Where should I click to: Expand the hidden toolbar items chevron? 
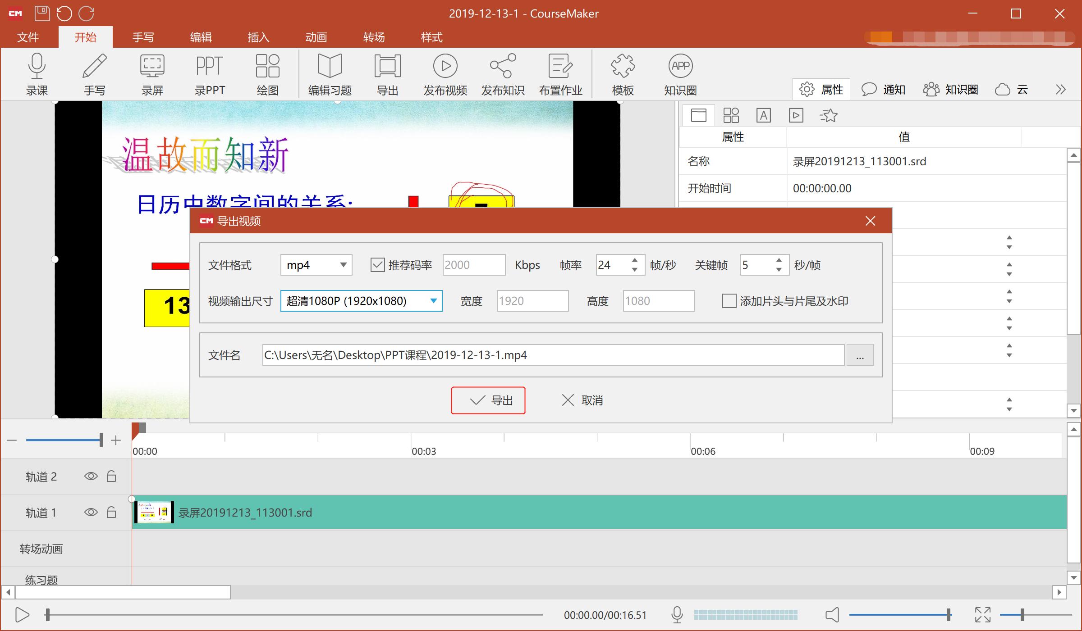(x=1060, y=89)
